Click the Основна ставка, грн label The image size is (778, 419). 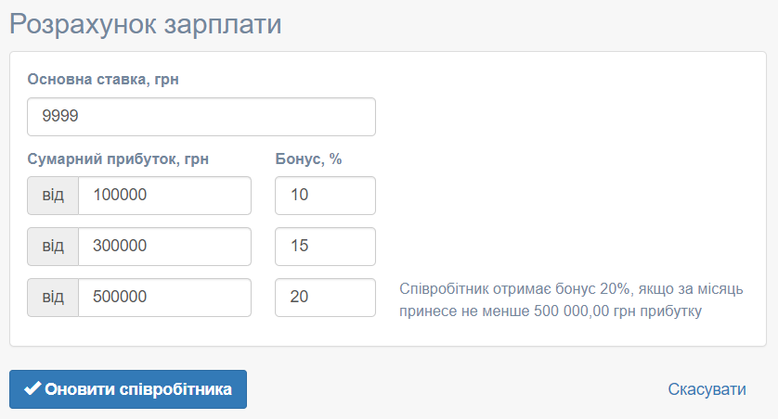103,79
